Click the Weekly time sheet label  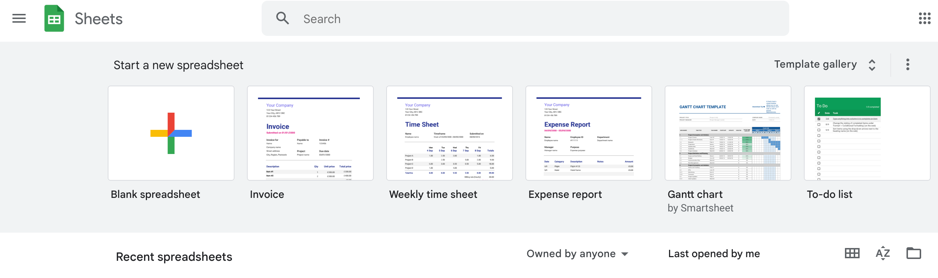point(433,194)
